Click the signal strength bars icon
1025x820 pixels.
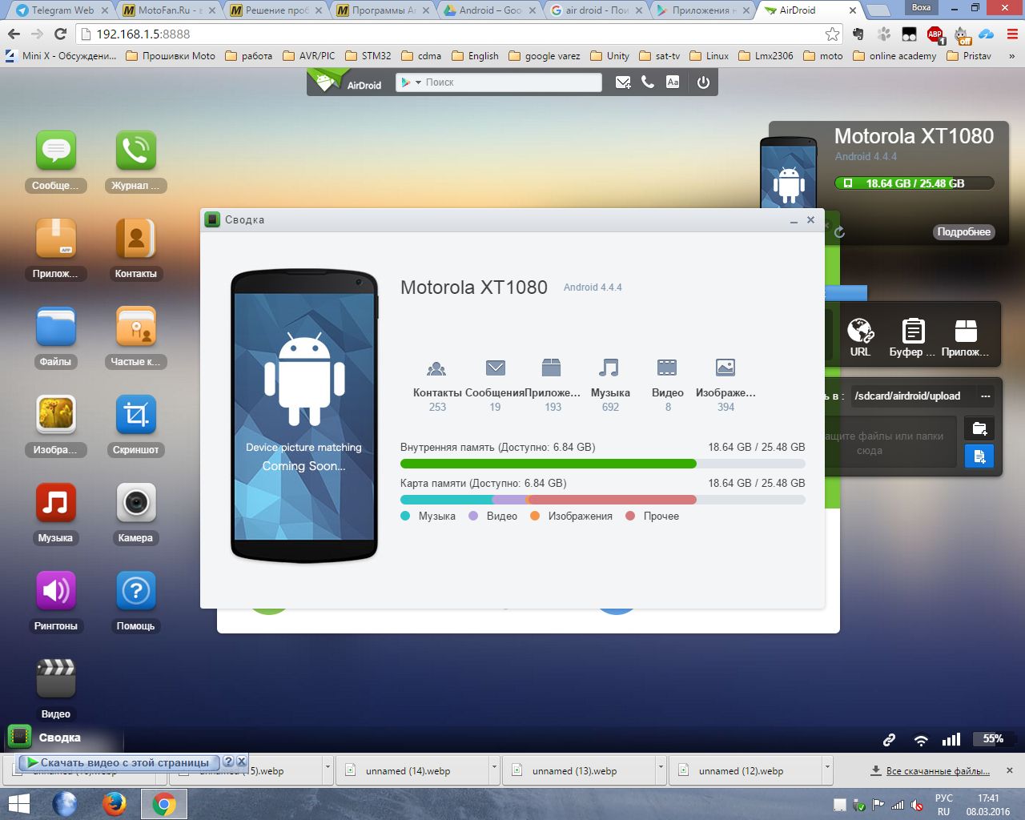coord(951,739)
